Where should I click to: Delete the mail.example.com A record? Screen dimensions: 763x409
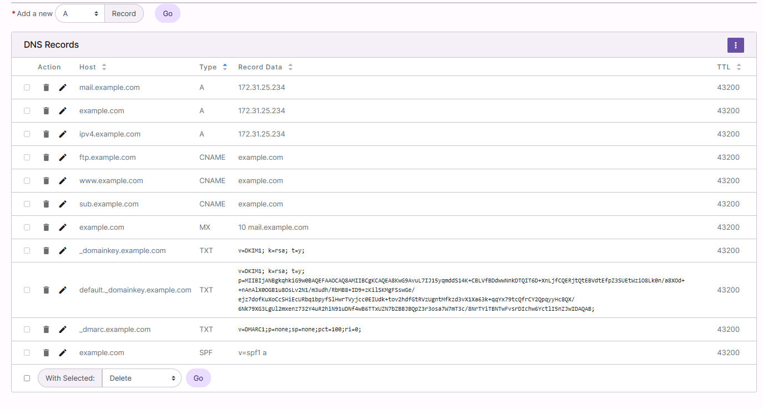[x=46, y=87]
